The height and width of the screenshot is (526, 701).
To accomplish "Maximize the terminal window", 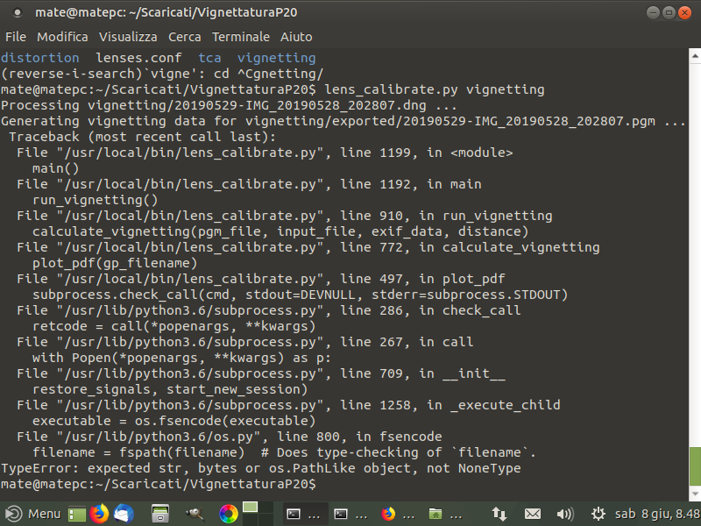I will [x=669, y=12].
